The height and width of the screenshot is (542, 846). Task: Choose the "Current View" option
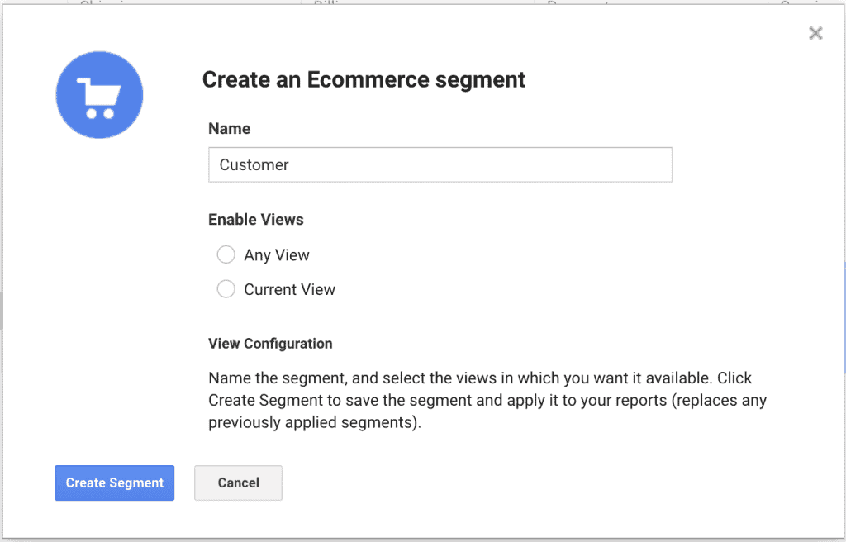pyautogui.click(x=226, y=289)
